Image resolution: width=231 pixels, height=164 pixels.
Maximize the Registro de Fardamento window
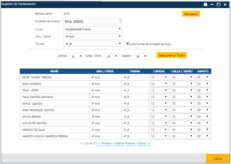tap(219, 5)
